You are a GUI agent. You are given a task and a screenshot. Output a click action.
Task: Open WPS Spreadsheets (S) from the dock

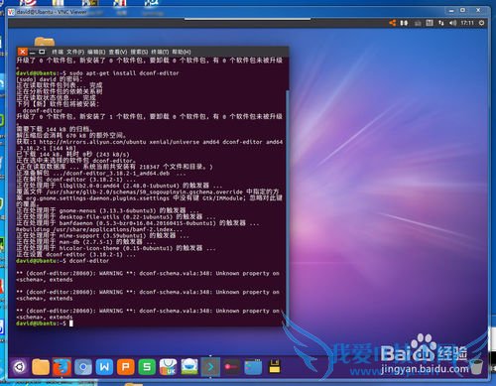pos(147,367)
